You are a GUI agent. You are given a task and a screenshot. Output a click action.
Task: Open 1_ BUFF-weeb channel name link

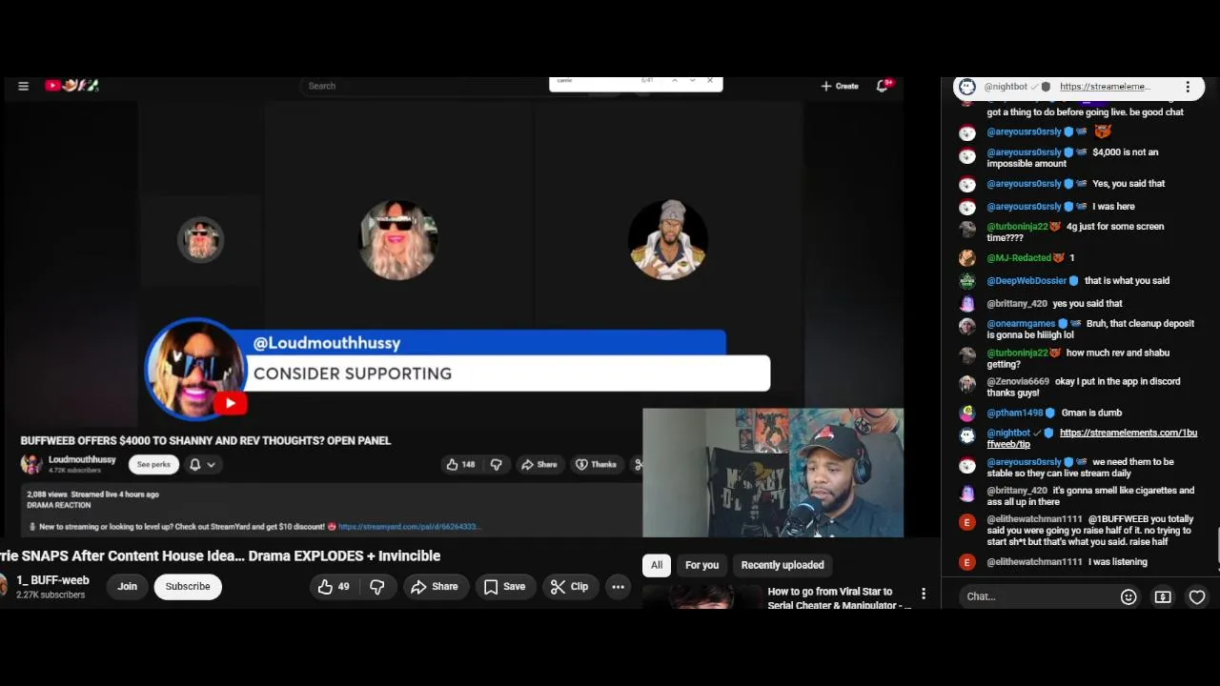tap(52, 579)
